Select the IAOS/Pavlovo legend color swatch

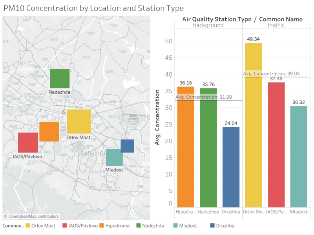[64, 226]
